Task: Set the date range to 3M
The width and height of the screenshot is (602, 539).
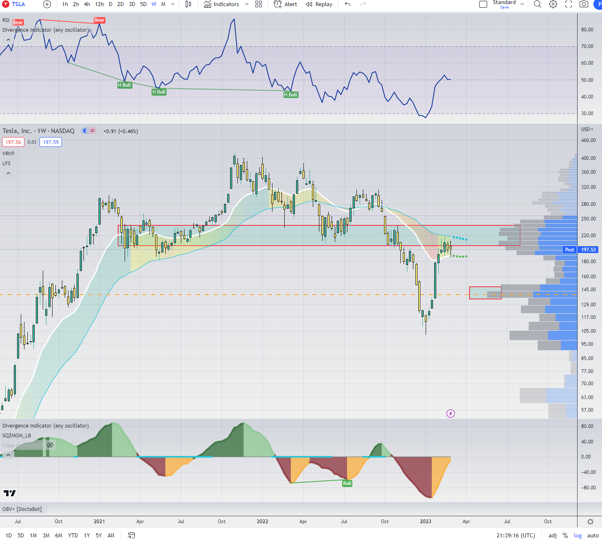Action: pyautogui.click(x=46, y=535)
